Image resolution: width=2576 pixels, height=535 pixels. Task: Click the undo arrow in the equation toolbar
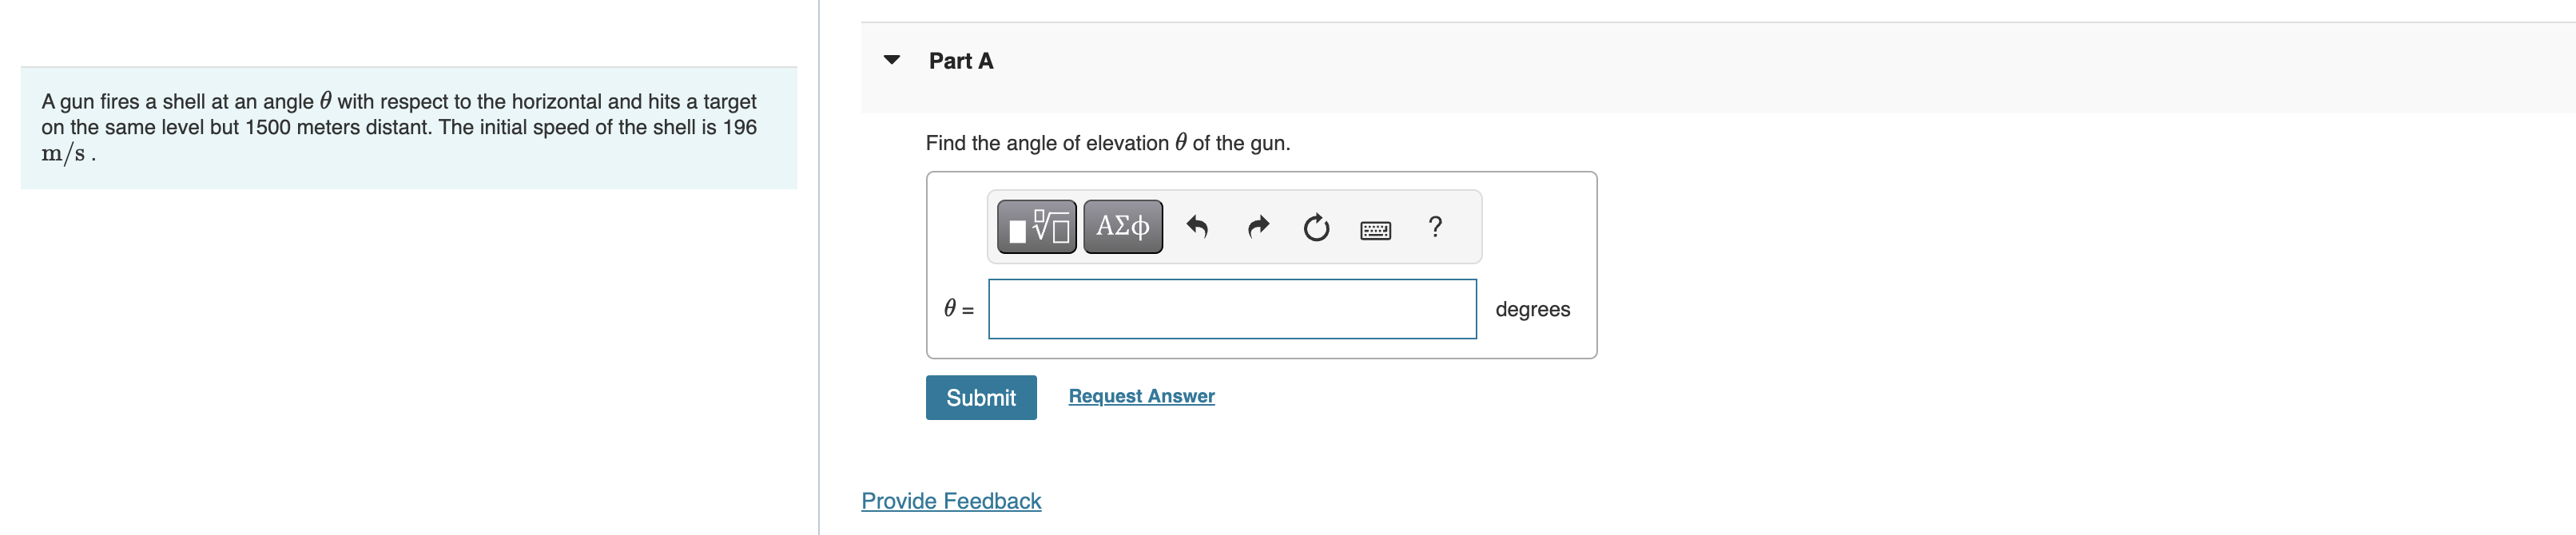pyautogui.click(x=1199, y=227)
